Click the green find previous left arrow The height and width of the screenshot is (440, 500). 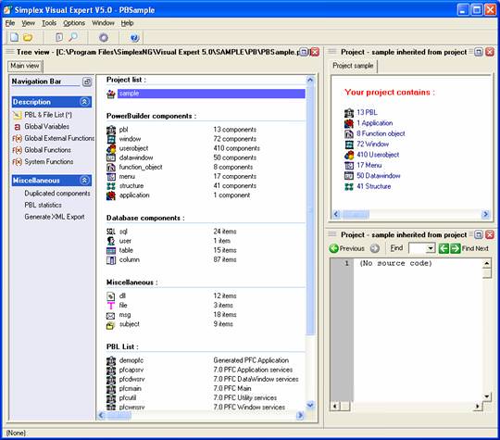pos(444,248)
